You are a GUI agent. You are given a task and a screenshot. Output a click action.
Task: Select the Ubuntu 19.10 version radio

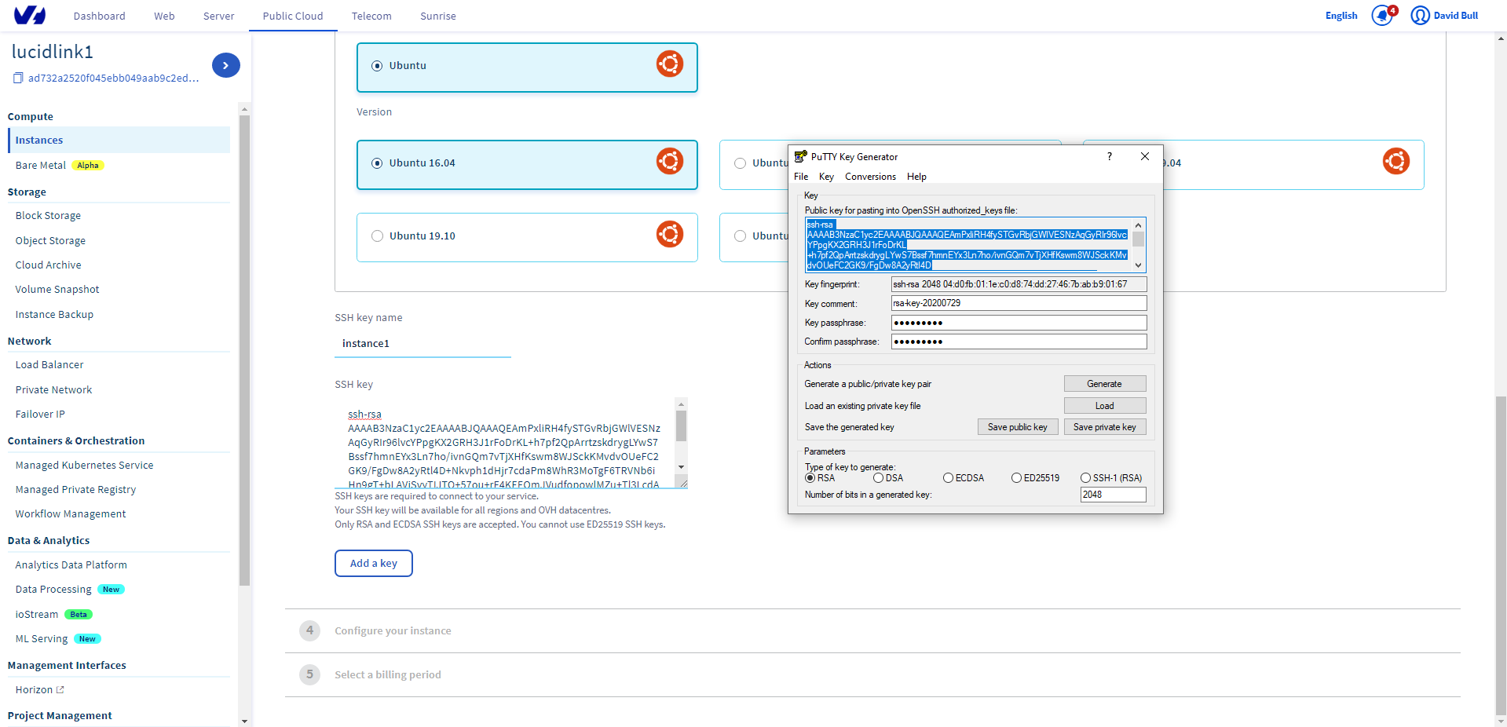tap(377, 236)
